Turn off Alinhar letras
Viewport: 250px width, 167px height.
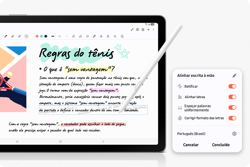click(x=232, y=97)
